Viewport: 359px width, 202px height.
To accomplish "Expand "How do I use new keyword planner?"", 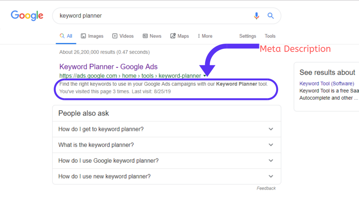I will pos(167,176).
